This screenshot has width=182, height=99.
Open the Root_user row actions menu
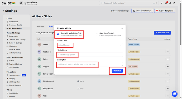167,52
